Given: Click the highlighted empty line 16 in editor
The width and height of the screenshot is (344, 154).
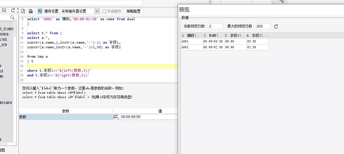Looking at the screenshot, I should (x=102, y=66).
